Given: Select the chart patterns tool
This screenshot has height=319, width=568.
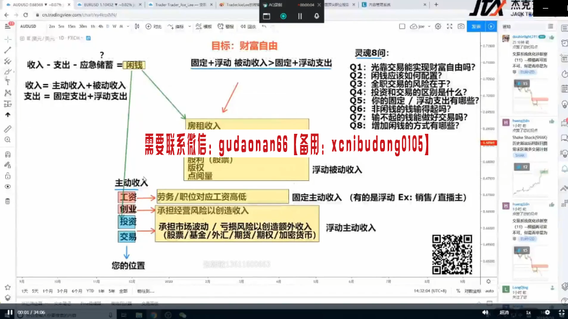Looking at the screenshot, I should coord(8,93).
